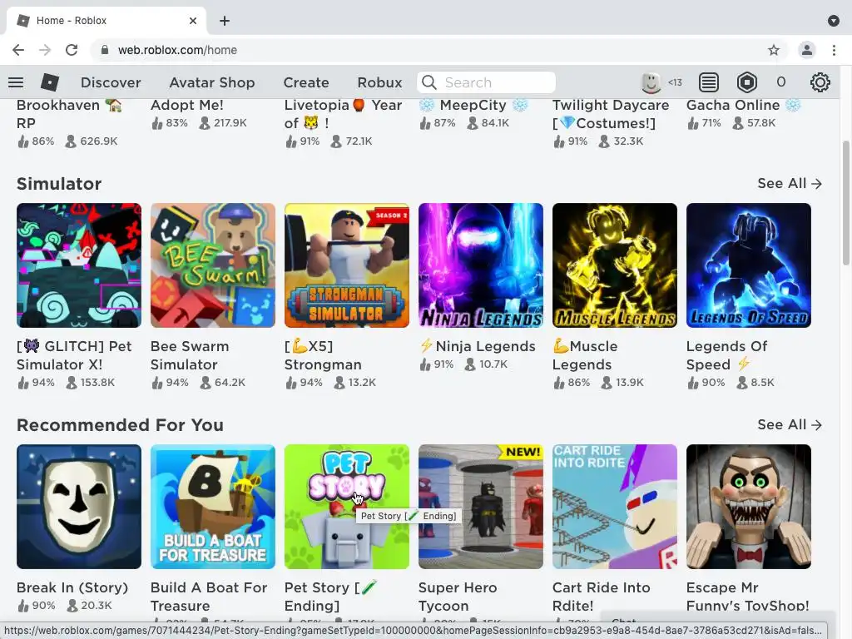Click the search magnifier icon
Viewport: 852px width, 639px height.
pos(429,82)
